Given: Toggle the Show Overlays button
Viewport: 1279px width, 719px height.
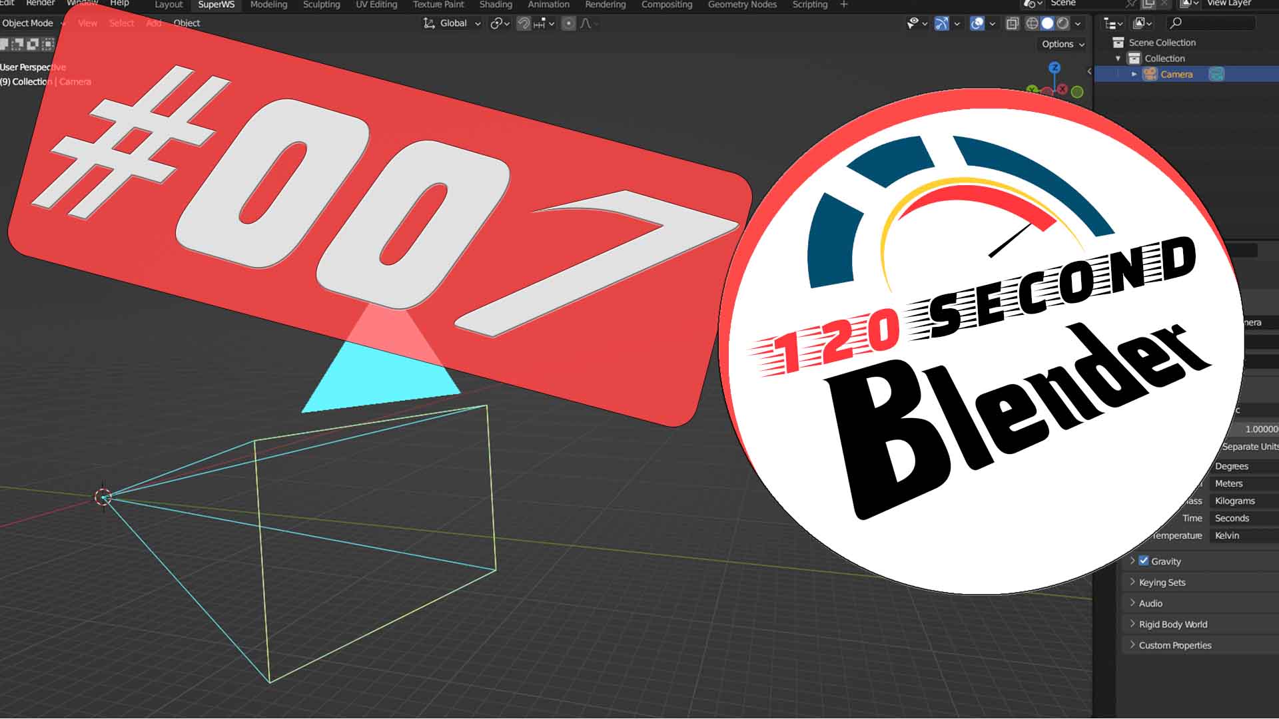Looking at the screenshot, I should [977, 23].
